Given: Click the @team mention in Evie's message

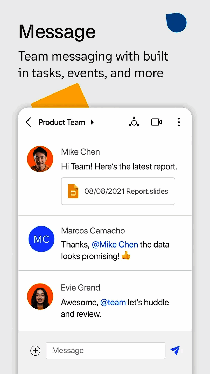Looking at the screenshot, I should pyautogui.click(x=113, y=302).
